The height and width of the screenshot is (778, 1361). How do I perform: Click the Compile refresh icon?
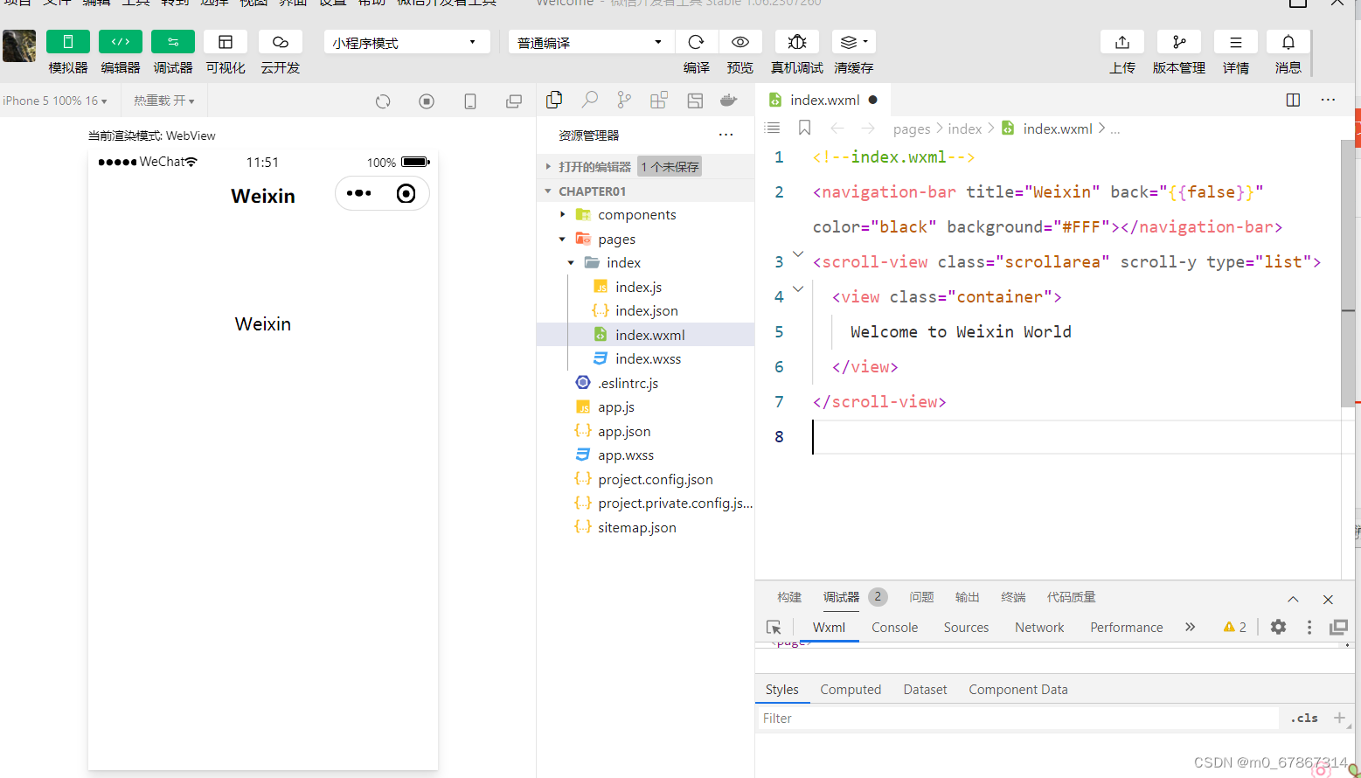697,42
